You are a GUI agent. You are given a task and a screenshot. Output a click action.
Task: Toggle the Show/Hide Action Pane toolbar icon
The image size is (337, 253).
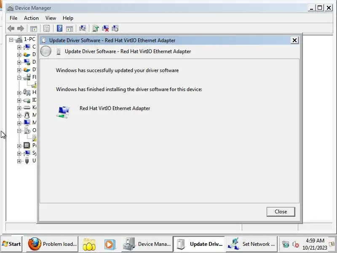[70, 28]
